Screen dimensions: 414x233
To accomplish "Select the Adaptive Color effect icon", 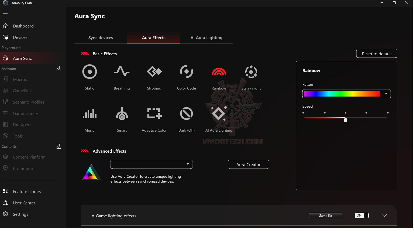I will coord(154,114).
